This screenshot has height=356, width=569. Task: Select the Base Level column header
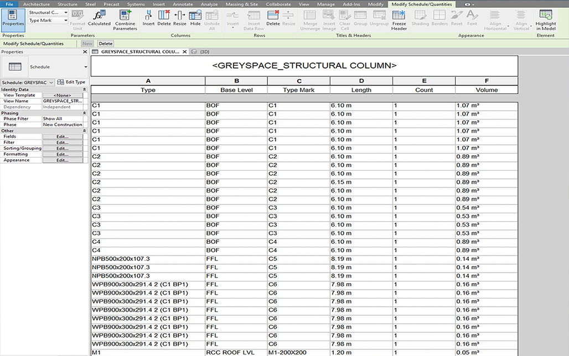click(236, 90)
